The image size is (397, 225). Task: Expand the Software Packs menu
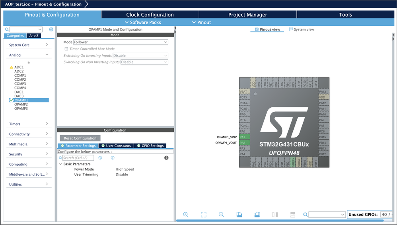(x=143, y=22)
